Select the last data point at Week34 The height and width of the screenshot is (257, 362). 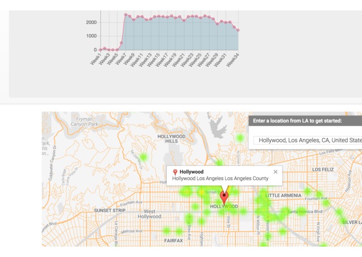(238, 30)
